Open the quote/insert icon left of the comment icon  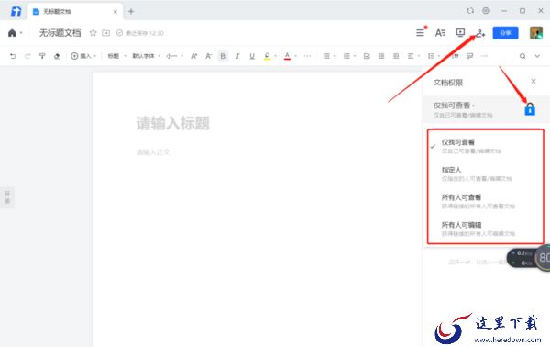point(455,56)
